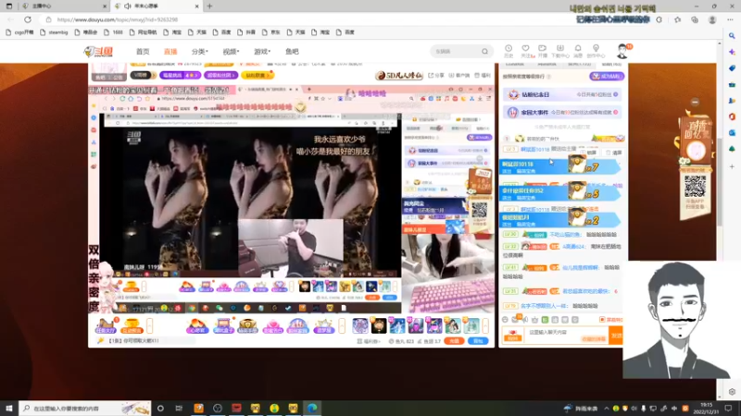Image resolution: width=741 pixels, height=416 pixels.
Task: Toggle the 屏蔽特效 checkbox in chat
Action: [602, 320]
